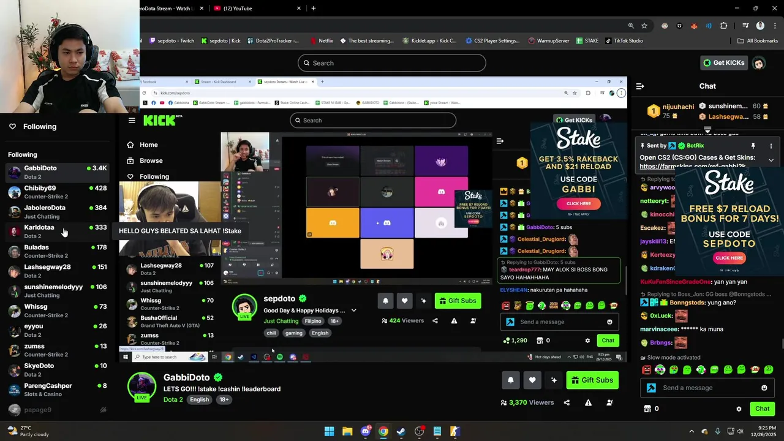Open the farmskins link in pinned message
The width and height of the screenshot is (784, 441).
(x=693, y=167)
